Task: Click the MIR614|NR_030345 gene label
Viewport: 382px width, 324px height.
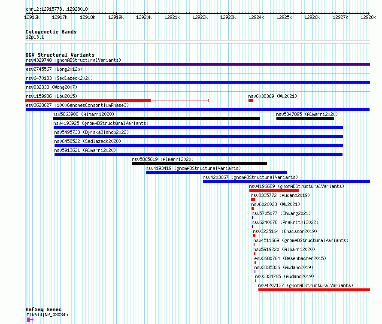Action: click(47, 315)
